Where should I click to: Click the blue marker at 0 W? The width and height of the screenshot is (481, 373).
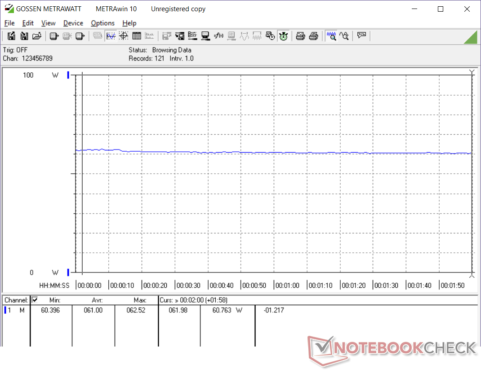[68, 272]
